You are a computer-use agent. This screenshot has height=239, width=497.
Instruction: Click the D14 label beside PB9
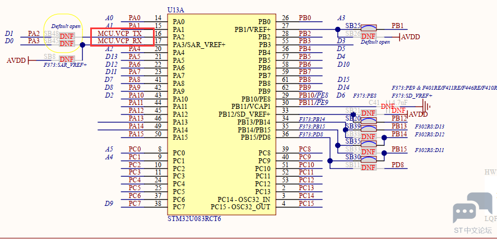coord(343,88)
